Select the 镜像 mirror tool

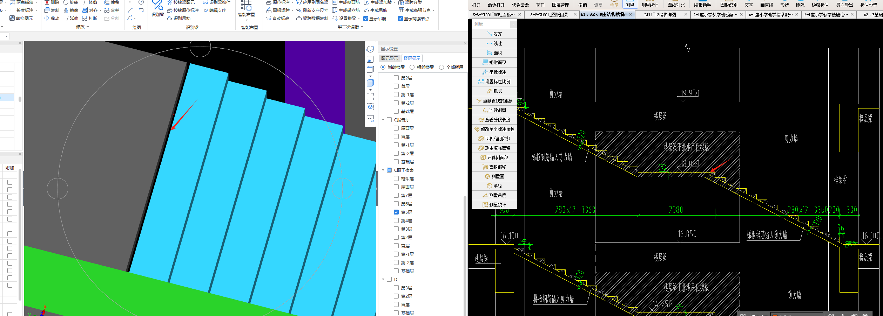71,10
